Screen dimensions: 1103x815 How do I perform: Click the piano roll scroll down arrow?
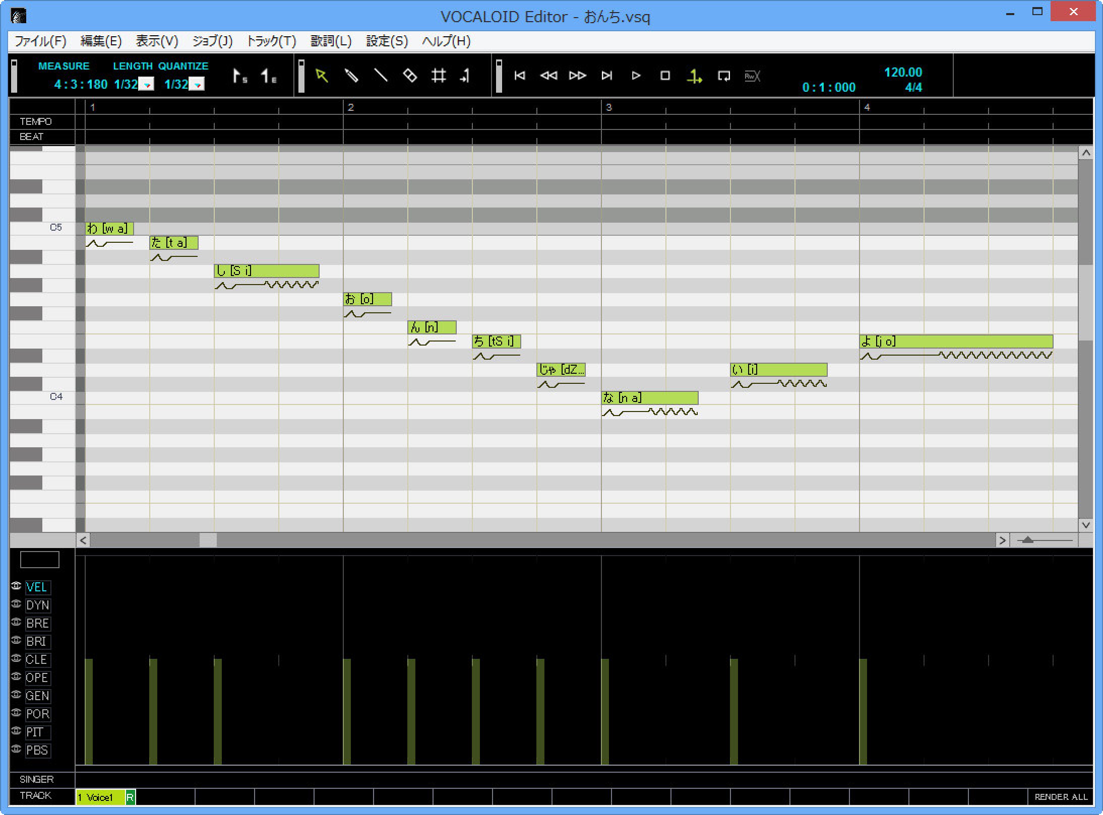1086,525
